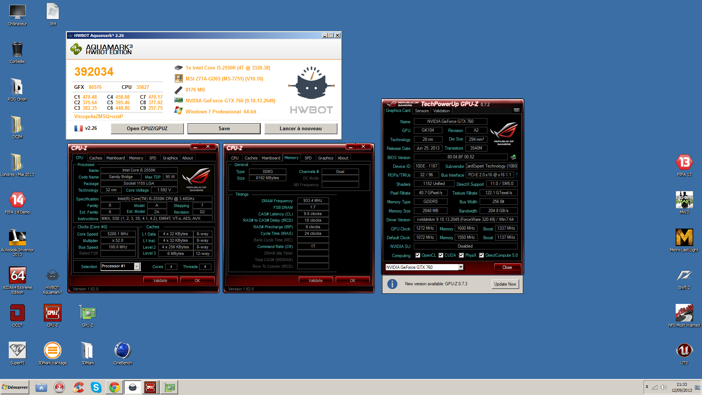Click the Open CPUZ/GPUZ button
This screenshot has height=395, width=702.
pos(147,128)
